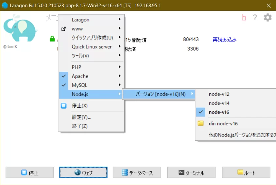Open the データベース button
Viewport: 276px width, 185px height.
click(x=137, y=172)
